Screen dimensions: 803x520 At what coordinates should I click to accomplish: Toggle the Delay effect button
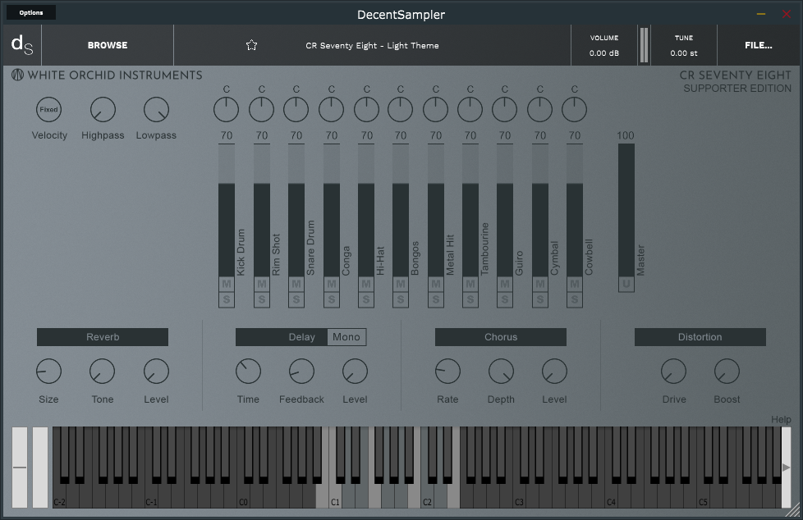(x=282, y=337)
